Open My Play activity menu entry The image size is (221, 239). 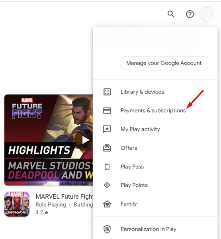pos(155,129)
